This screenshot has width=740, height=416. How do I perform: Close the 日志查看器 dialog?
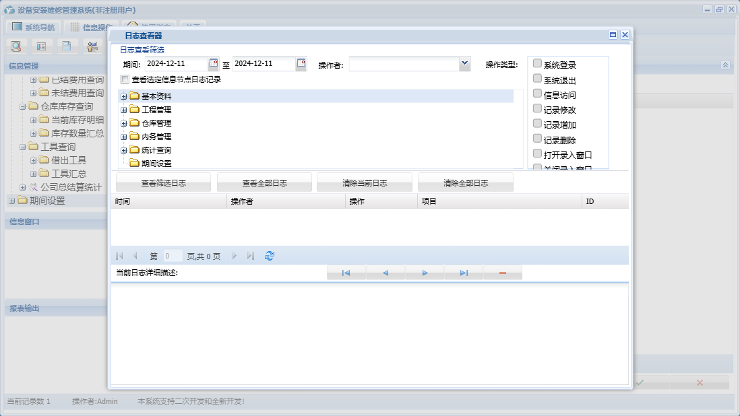pos(625,35)
